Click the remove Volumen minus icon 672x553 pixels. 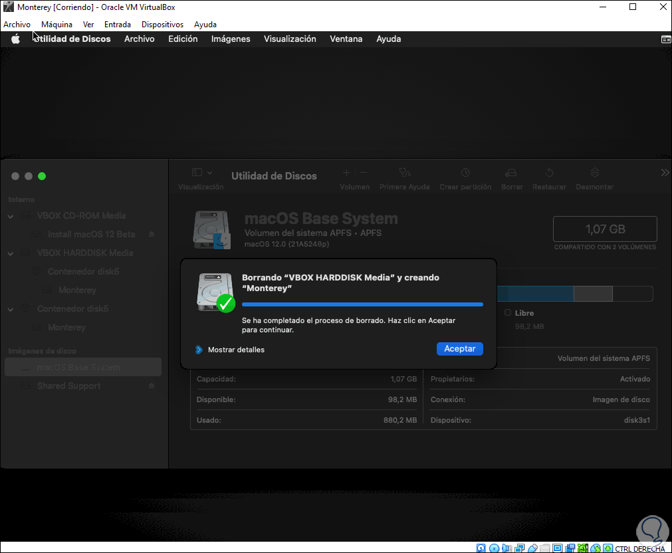pos(364,173)
